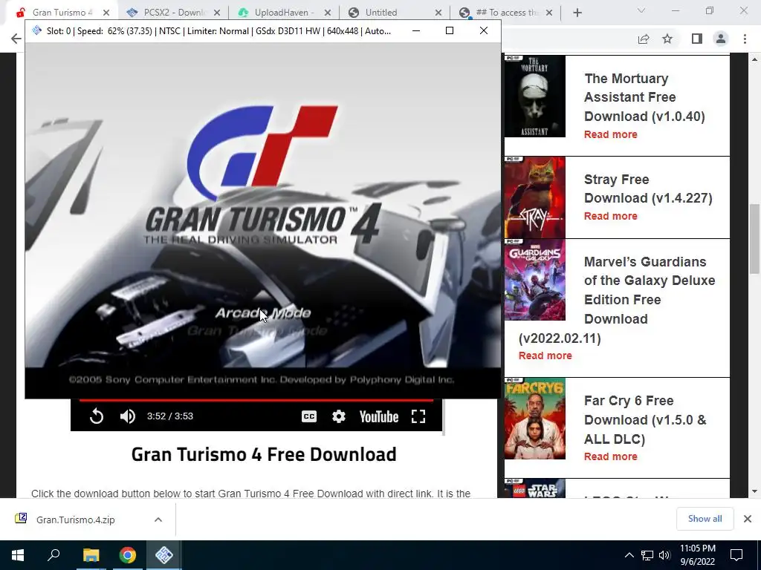This screenshot has width=761, height=570.
Task: Bookmark this page with star
Action: click(667, 39)
